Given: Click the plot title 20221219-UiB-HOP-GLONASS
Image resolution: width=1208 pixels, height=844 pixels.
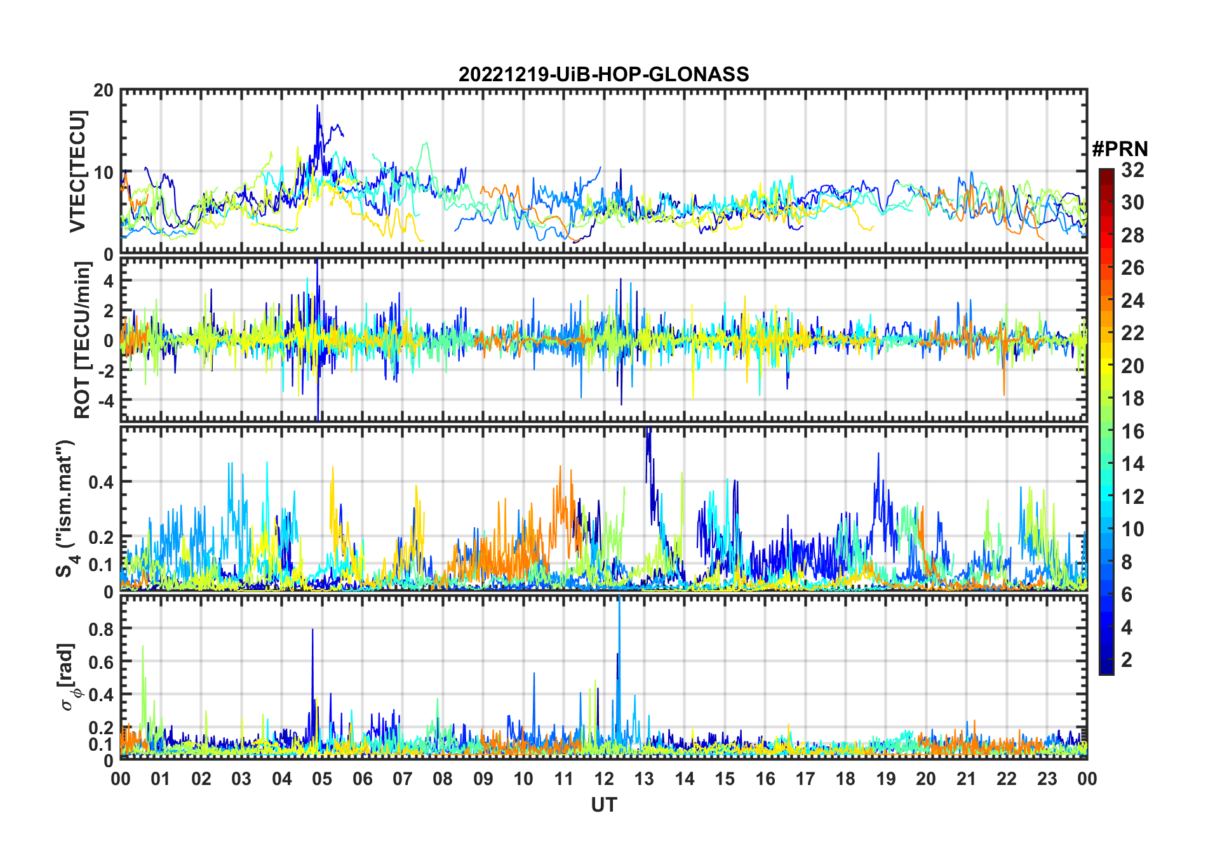Looking at the screenshot, I should click(603, 74).
